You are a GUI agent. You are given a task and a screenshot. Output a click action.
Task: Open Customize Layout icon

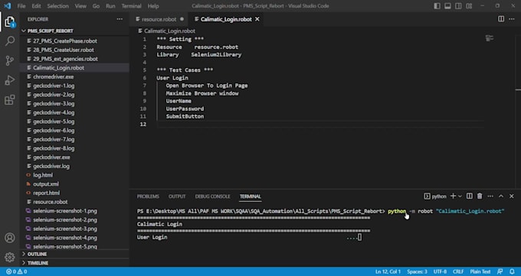(x=469, y=6)
